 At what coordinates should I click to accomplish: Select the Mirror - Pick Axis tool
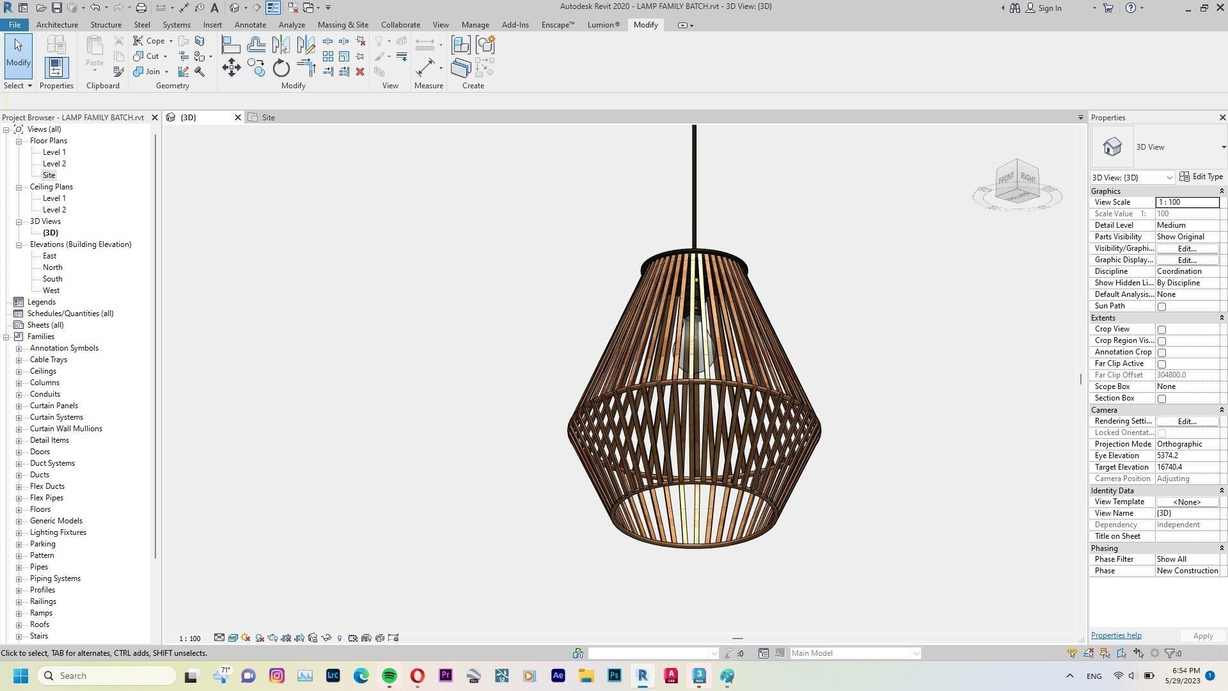(x=281, y=45)
